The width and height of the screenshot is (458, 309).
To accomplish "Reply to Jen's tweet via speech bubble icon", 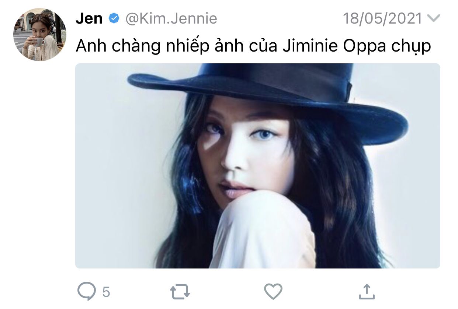I will coord(87,292).
